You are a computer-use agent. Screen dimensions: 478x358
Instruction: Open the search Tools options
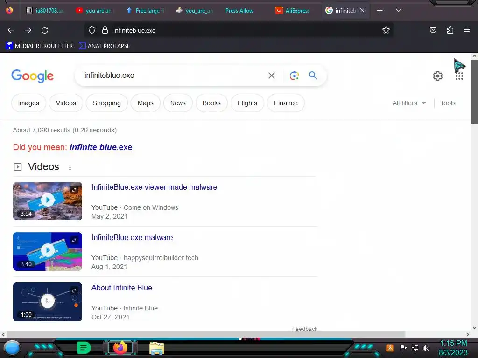pos(448,103)
